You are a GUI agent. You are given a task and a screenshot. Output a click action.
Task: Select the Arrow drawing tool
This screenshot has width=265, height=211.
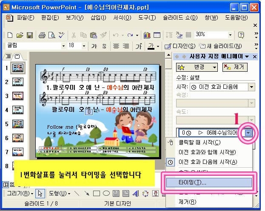(87, 193)
